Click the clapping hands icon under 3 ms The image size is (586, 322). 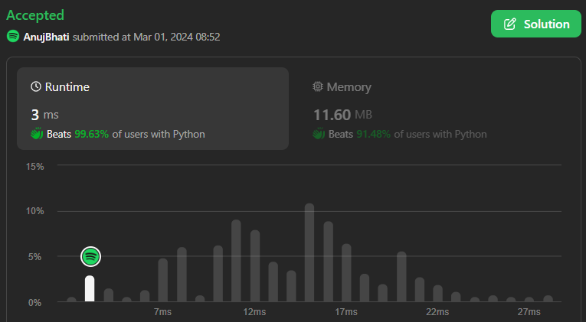point(36,134)
